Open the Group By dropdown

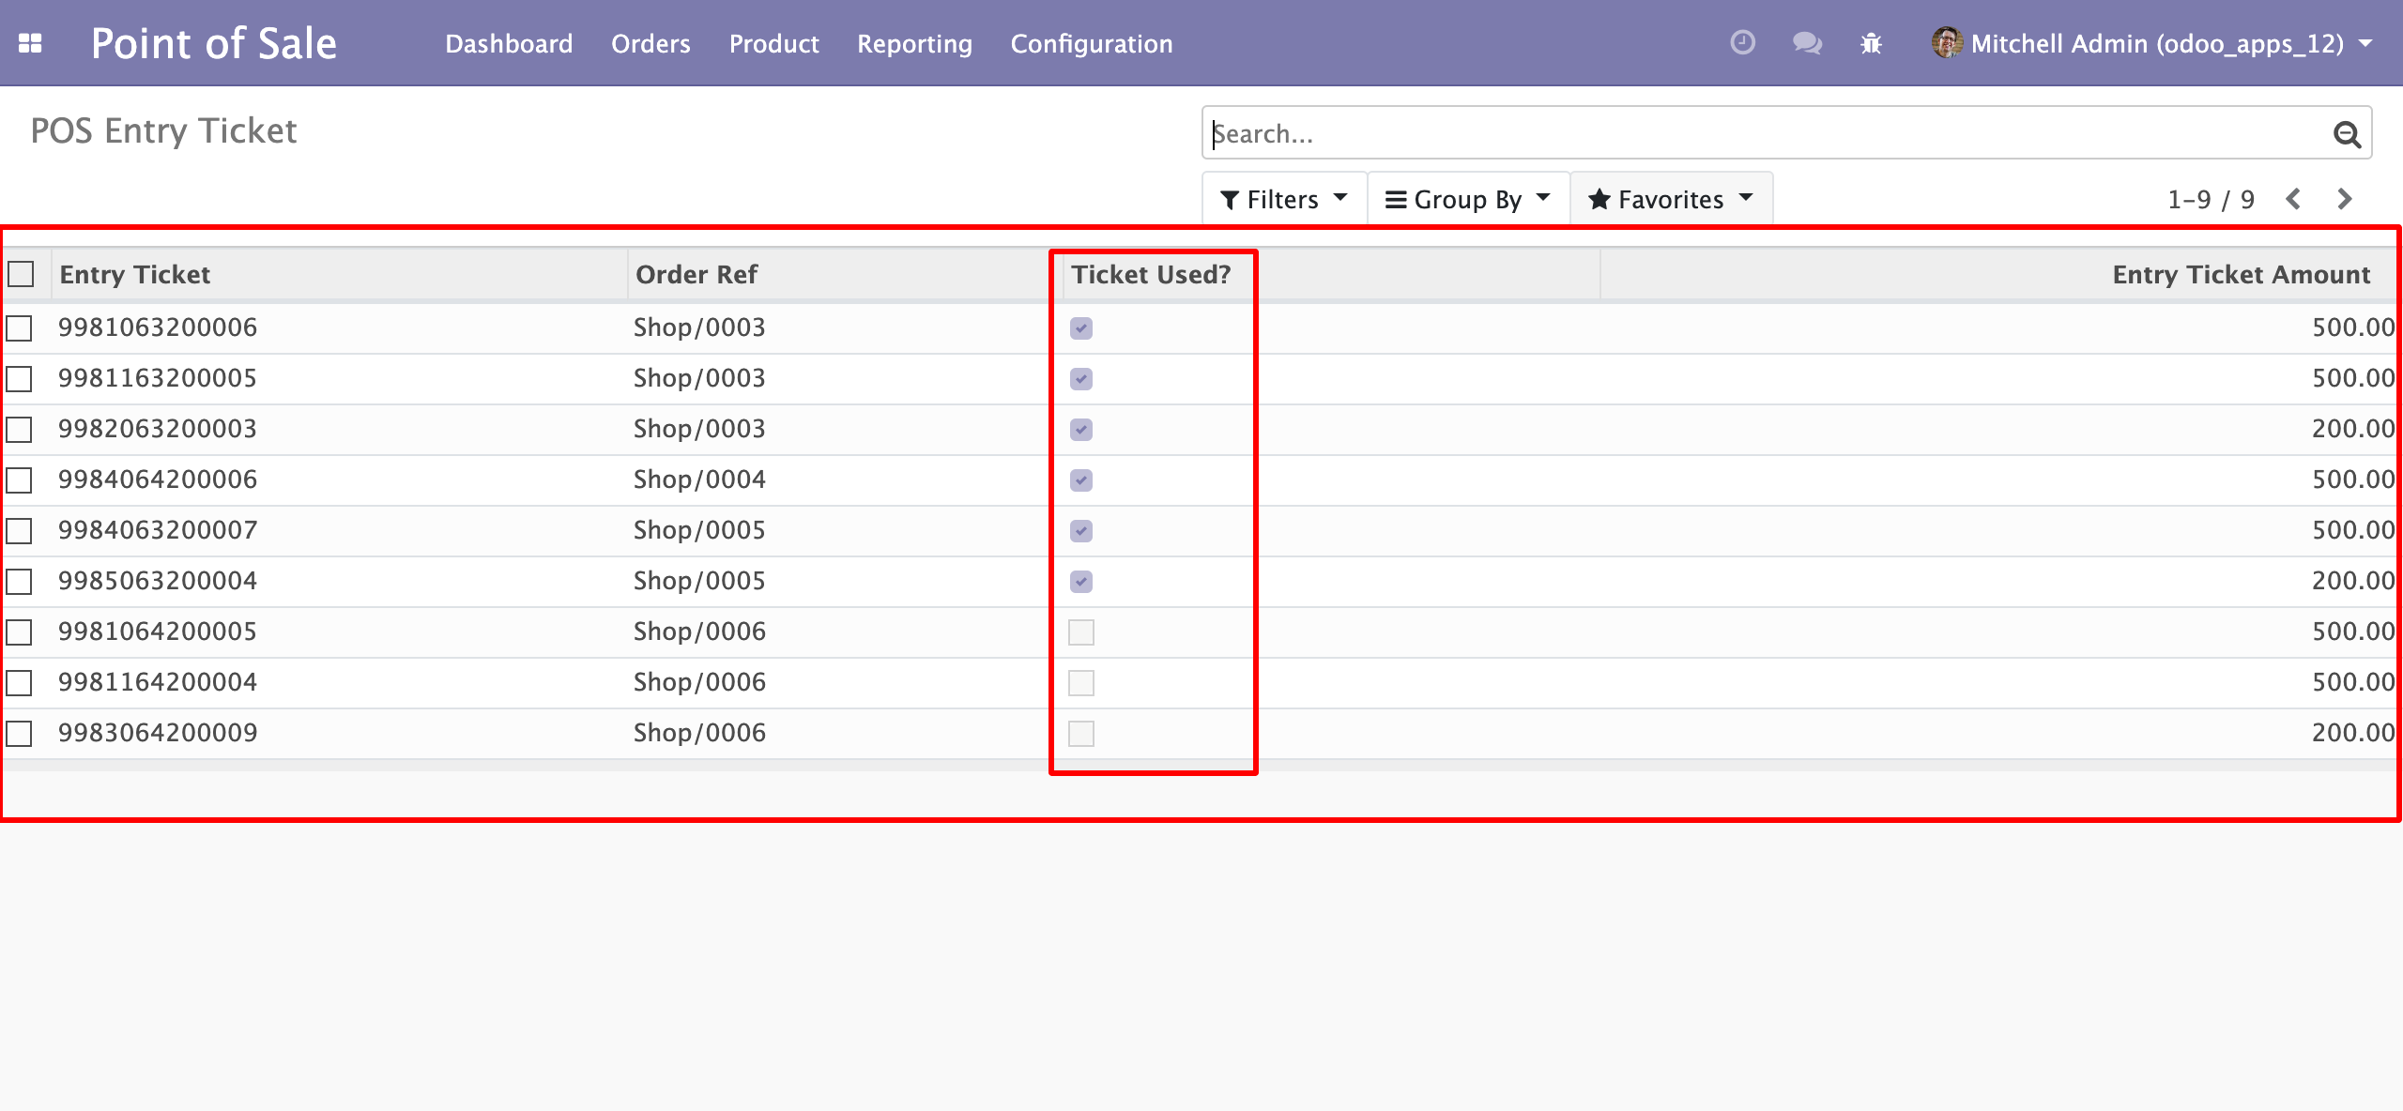[1467, 199]
